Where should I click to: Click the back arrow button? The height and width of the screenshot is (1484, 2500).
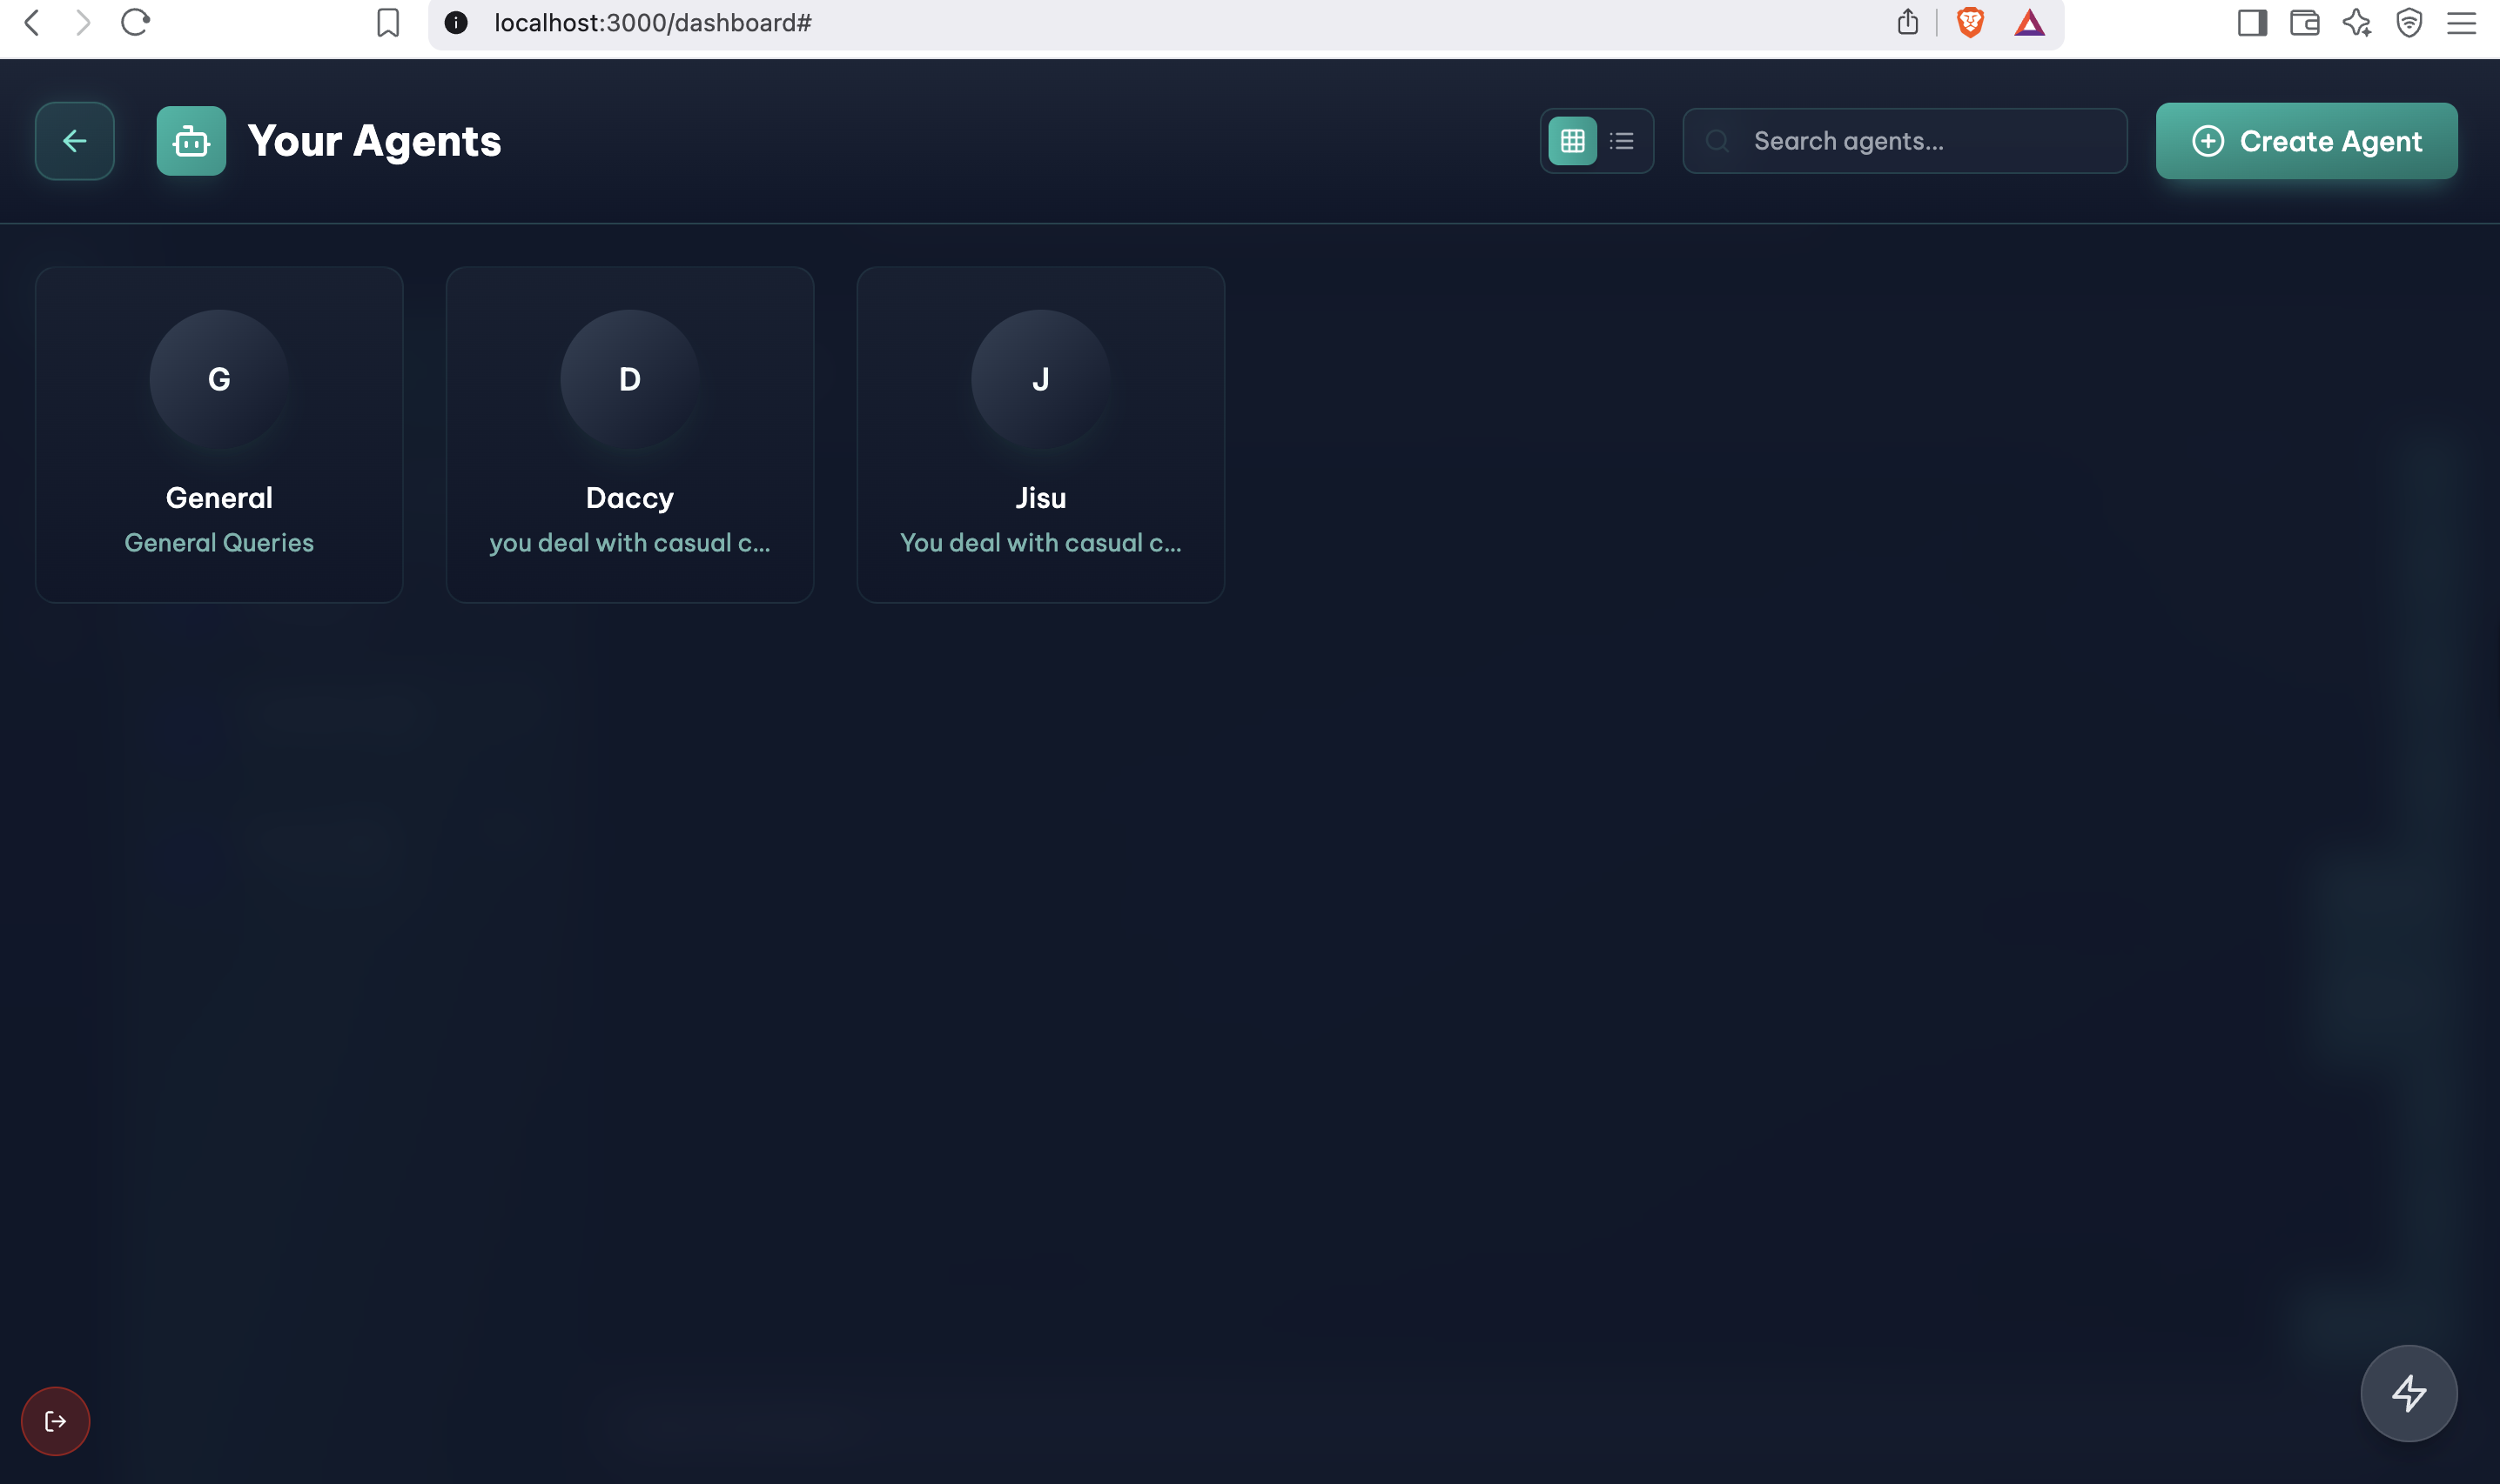click(74, 141)
